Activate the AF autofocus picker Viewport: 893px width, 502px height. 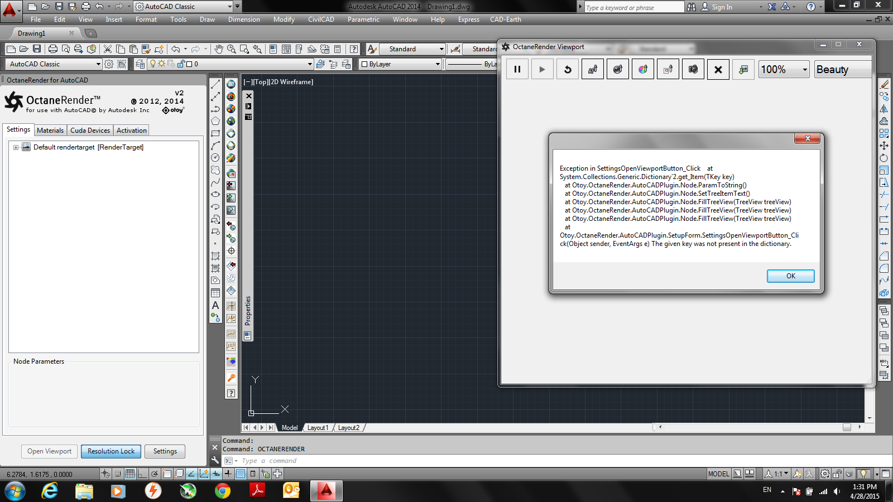click(593, 70)
